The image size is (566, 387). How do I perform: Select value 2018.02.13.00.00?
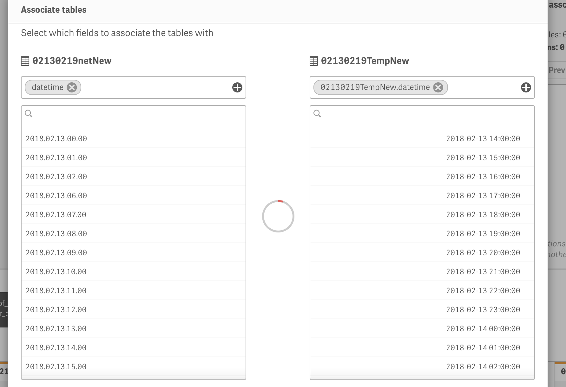point(134,139)
